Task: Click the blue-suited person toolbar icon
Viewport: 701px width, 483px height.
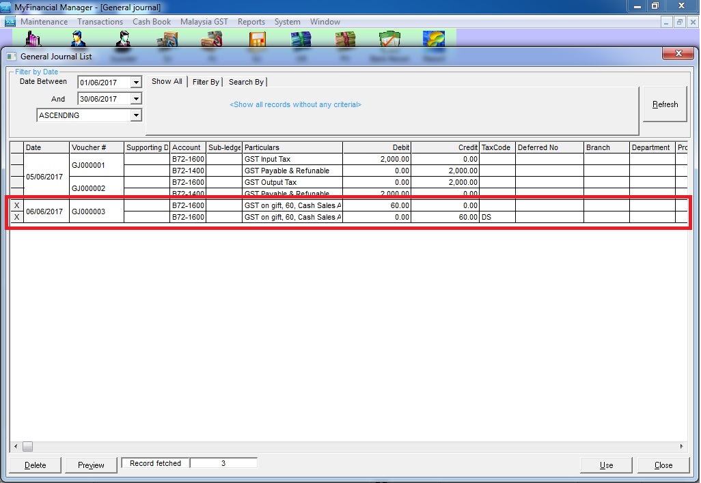Action: [x=79, y=39]
